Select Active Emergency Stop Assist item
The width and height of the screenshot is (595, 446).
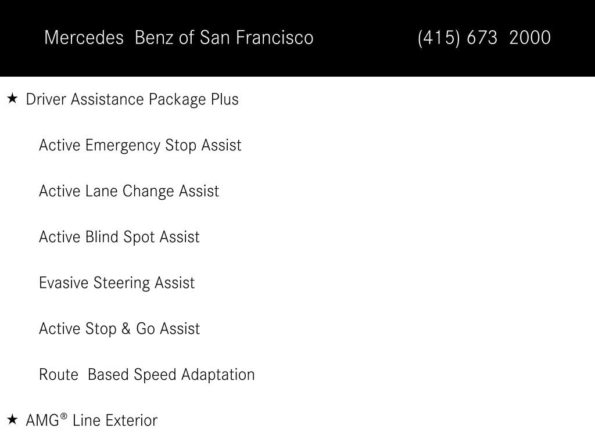[x=140, y=146]
